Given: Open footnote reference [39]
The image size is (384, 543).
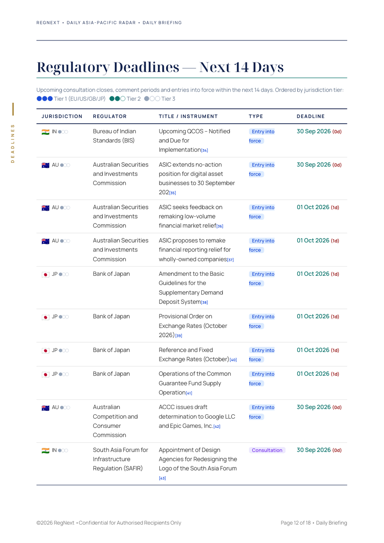Looking at the screenshot, I should click(x=178, y=336).
